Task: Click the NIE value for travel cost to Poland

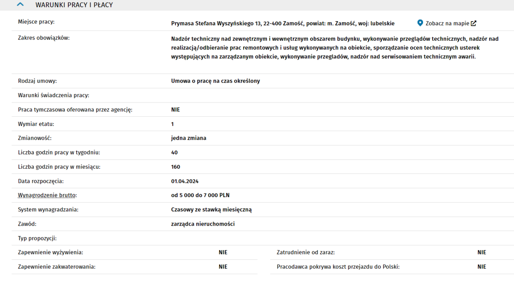Action: click(x=482, y=267)
